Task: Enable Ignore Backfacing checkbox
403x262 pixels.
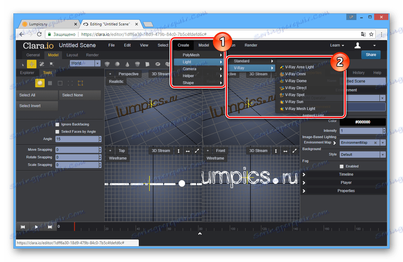Action: click(57, 124)
